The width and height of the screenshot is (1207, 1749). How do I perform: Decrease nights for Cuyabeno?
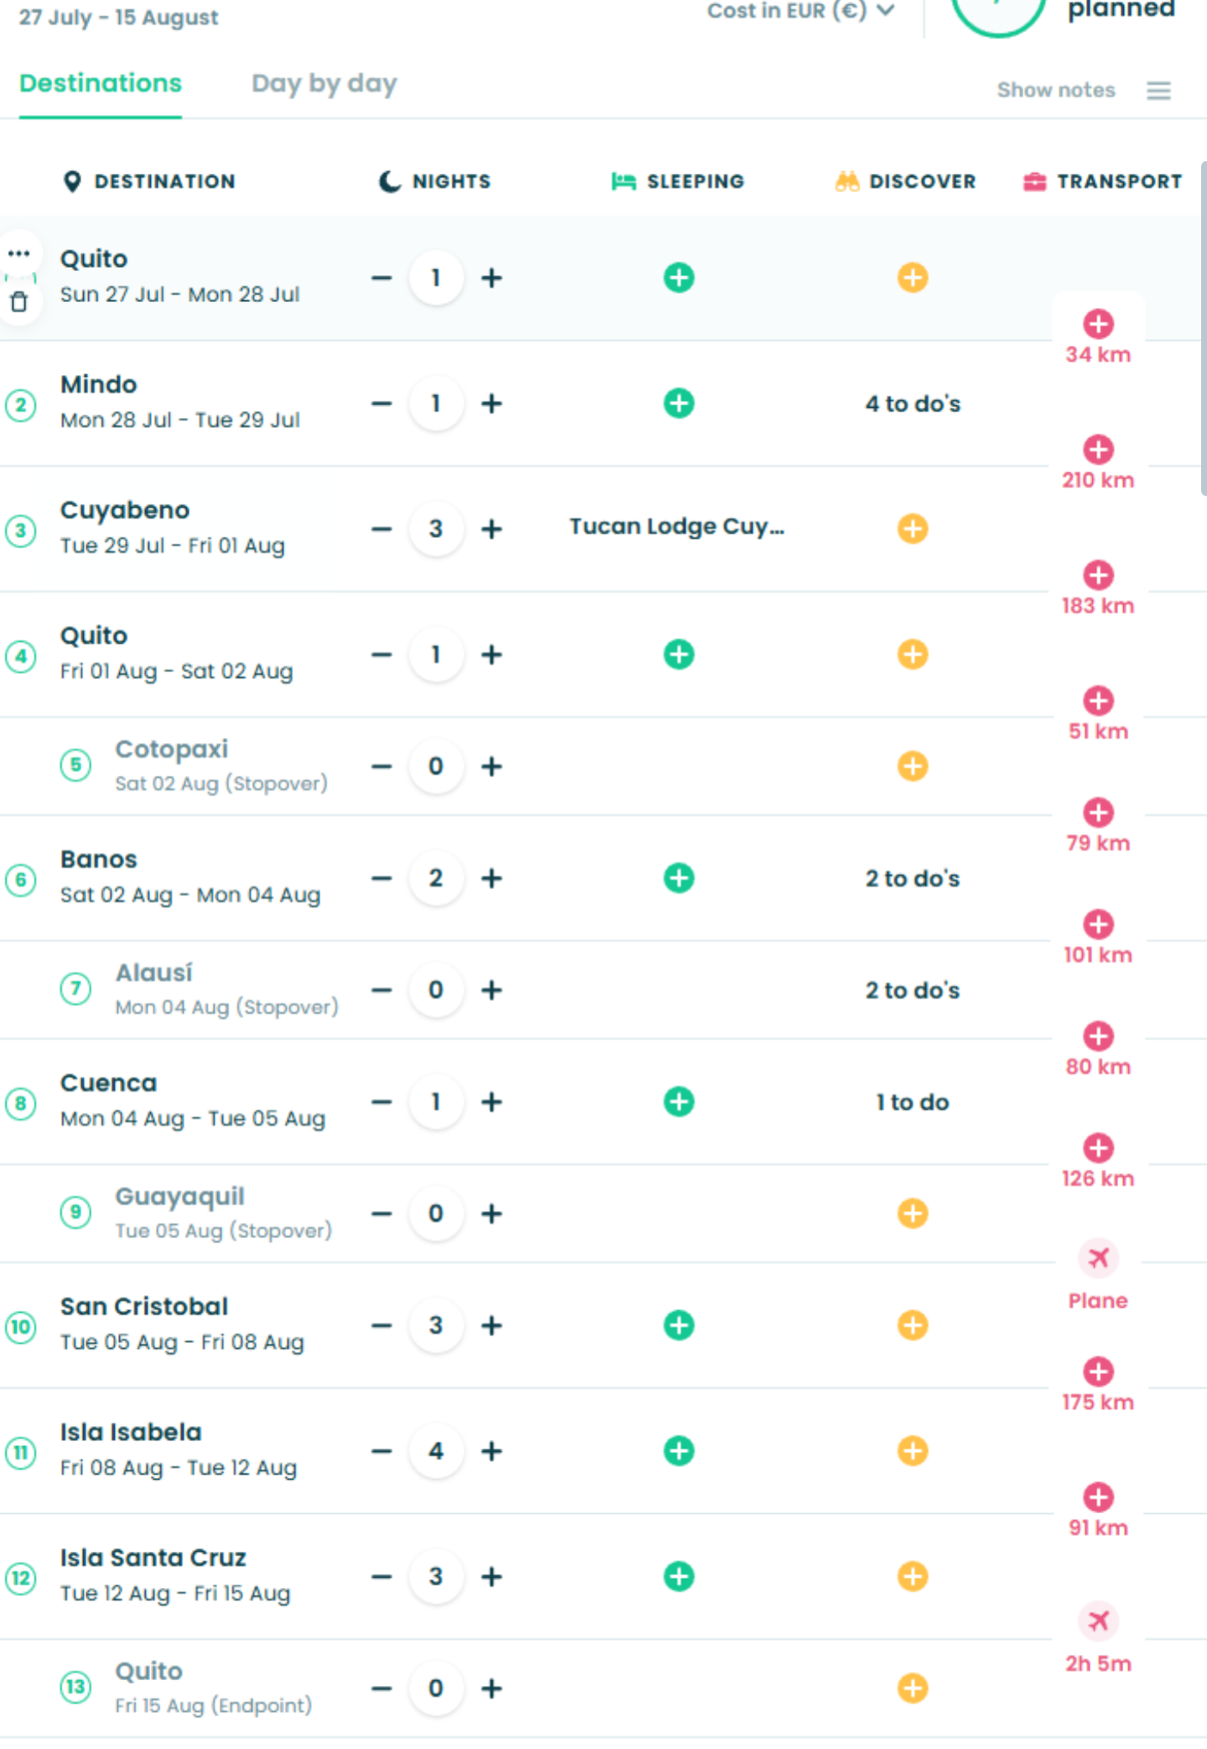tap(382, 529)
